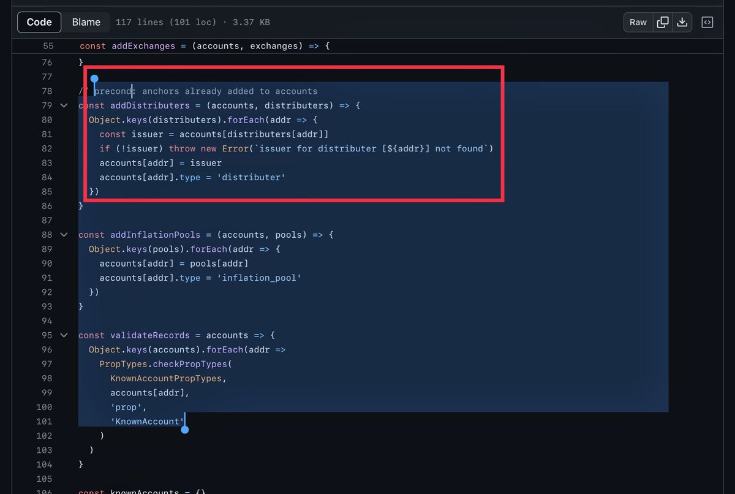Download the raw file icon
The image size is (735, 494).
(682, 22)
